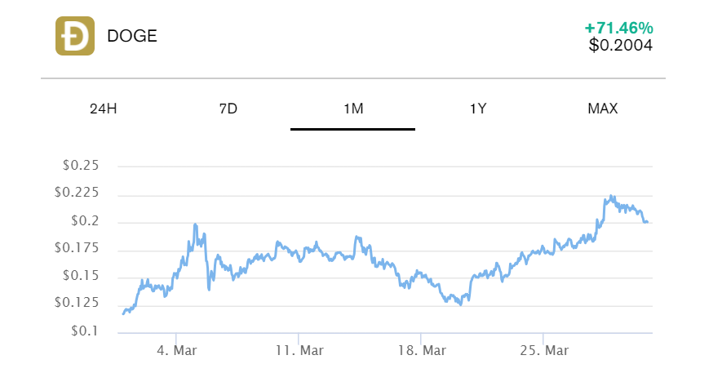Click the gold Dogecoin logo icon
Screen dimensions: 722x373
pyautogui.click(x=75, y=36)
